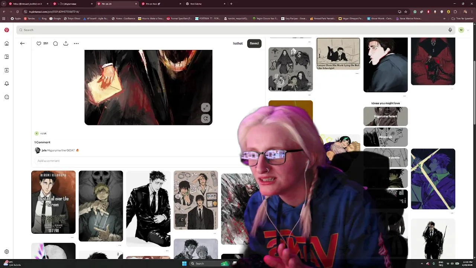Screen dimensions: 476x268
Task: Run the visual search lens on pin image
Action: tap(206, 118)
